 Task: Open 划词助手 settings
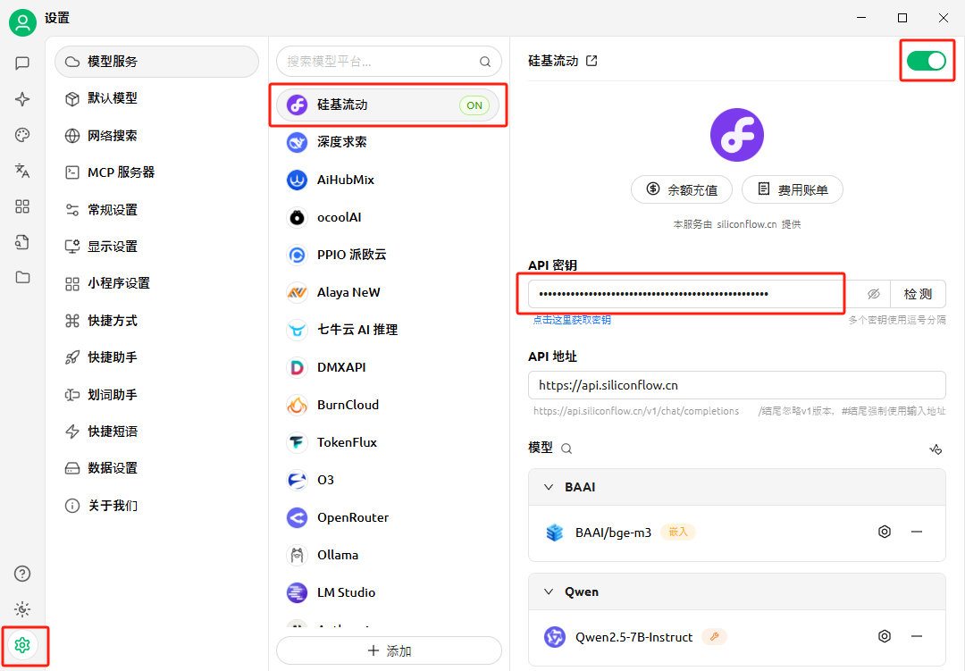(x=157, y=394)
